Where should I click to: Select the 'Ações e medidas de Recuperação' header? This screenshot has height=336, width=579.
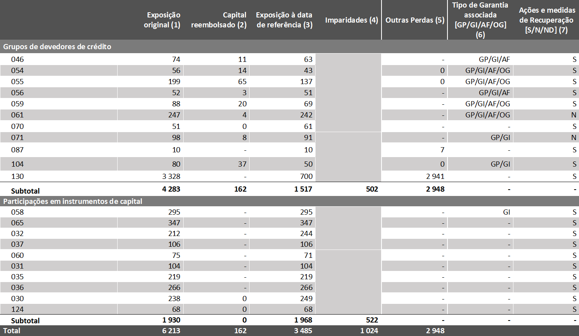[547, 20]
